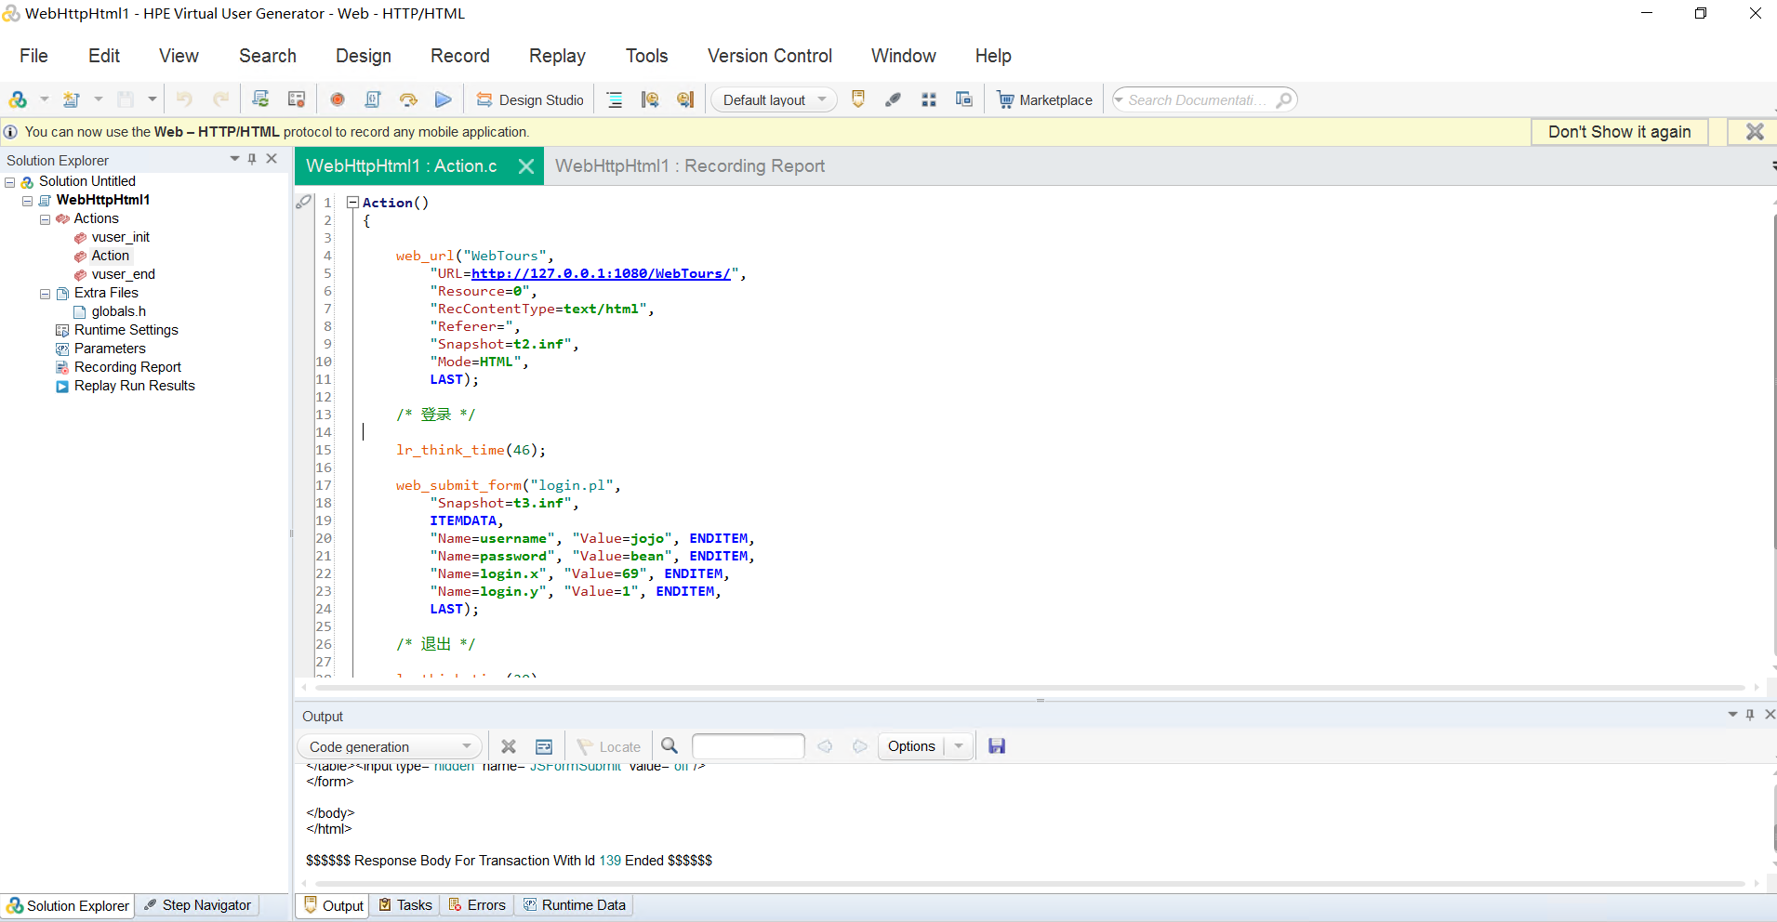Pin the Solution Explorer panel

point(252,159)
